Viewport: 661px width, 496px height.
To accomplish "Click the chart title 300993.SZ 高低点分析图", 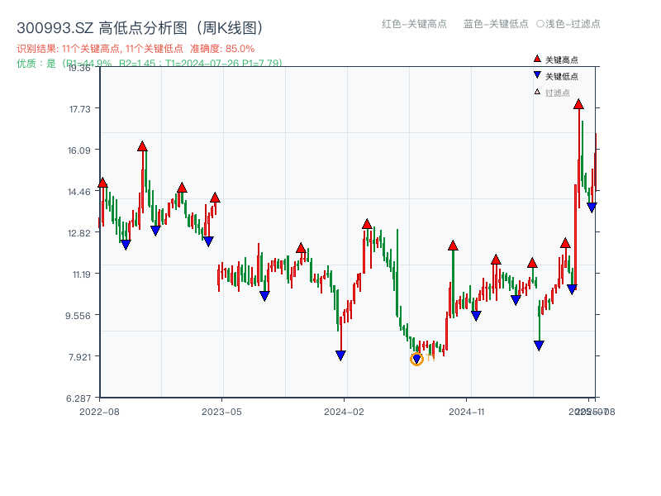I will click(x=140, y=28).
